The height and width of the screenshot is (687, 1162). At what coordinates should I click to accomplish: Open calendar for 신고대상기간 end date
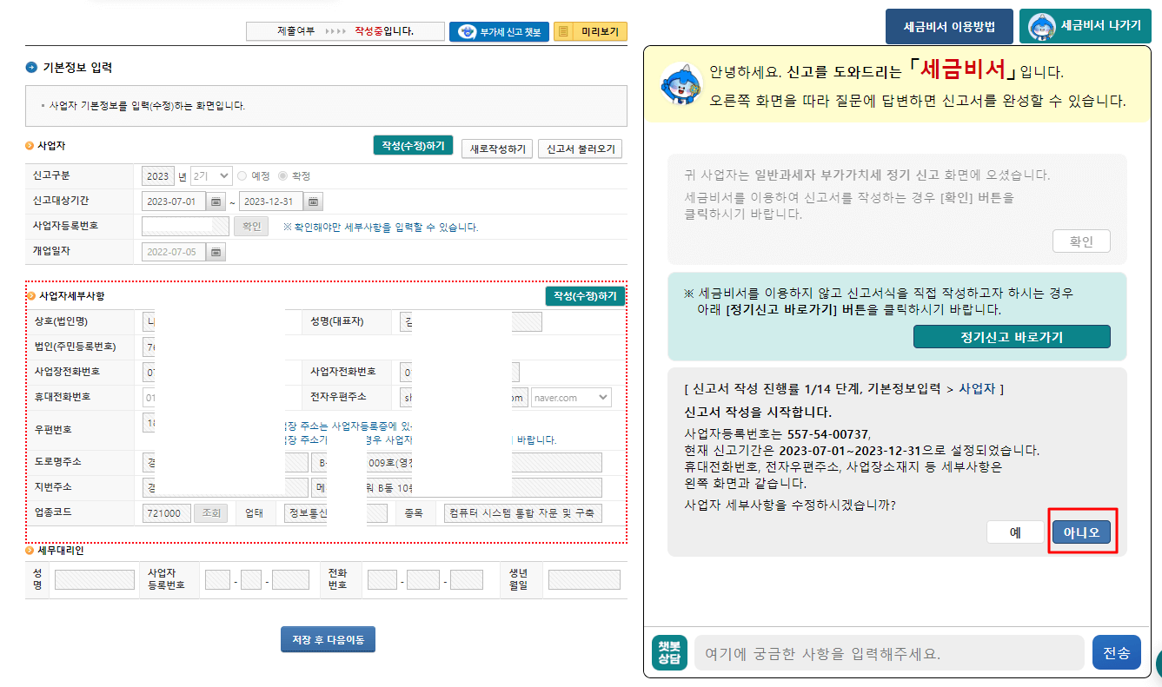tap(312, 200)
